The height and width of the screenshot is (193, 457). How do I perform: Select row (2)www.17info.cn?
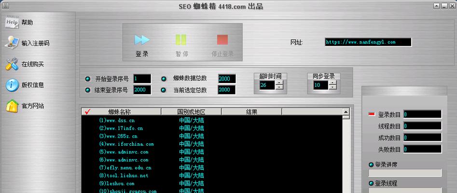(212, 128)
